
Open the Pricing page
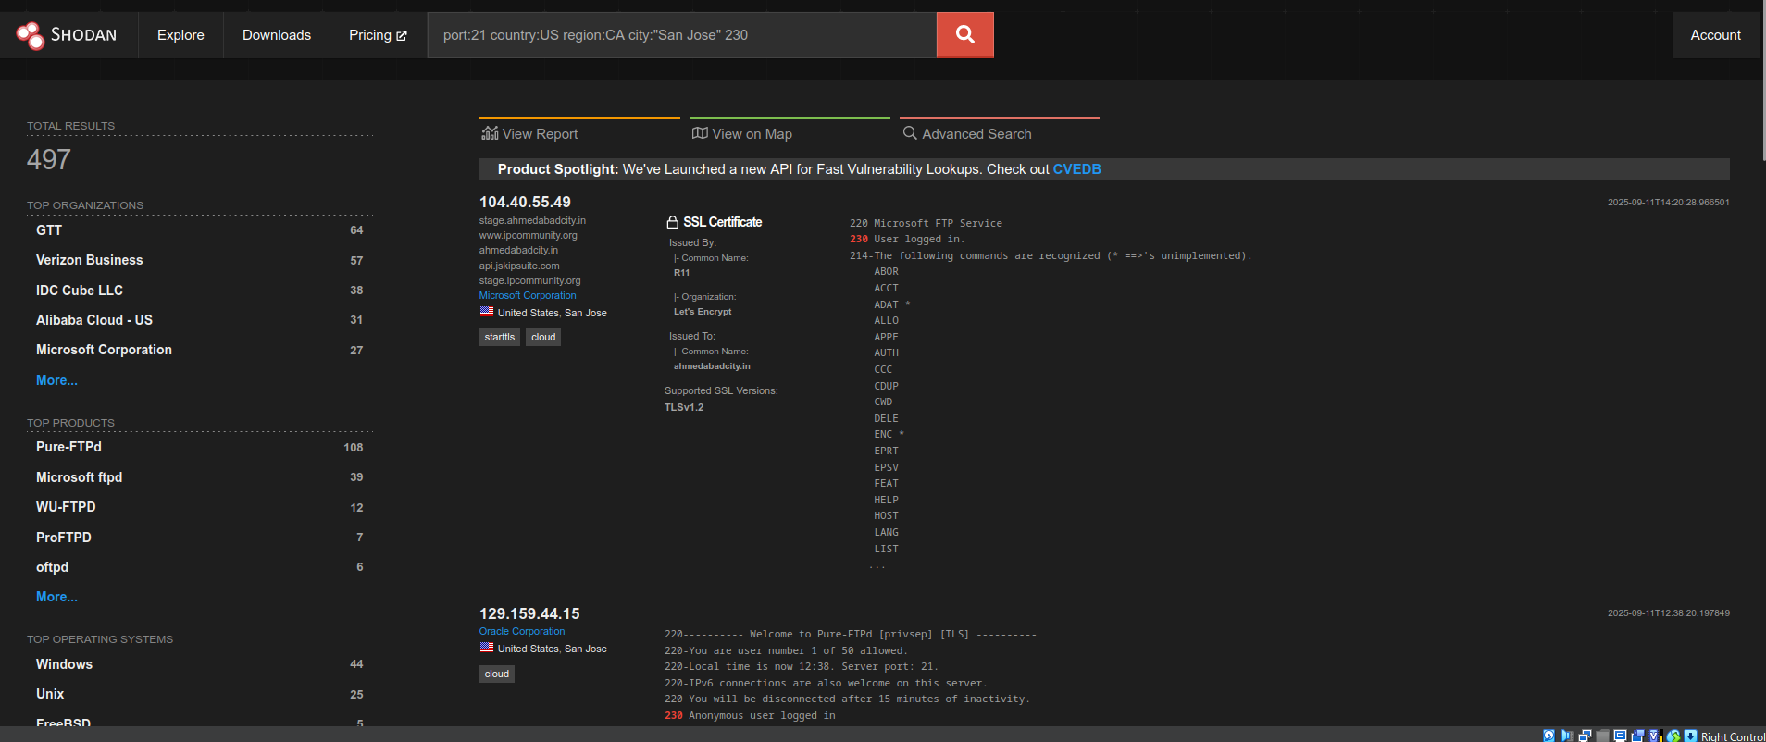tap(378, 35)
